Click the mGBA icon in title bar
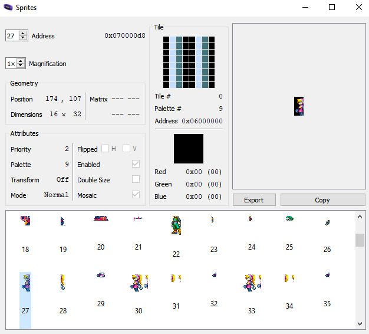 (8, 8)
